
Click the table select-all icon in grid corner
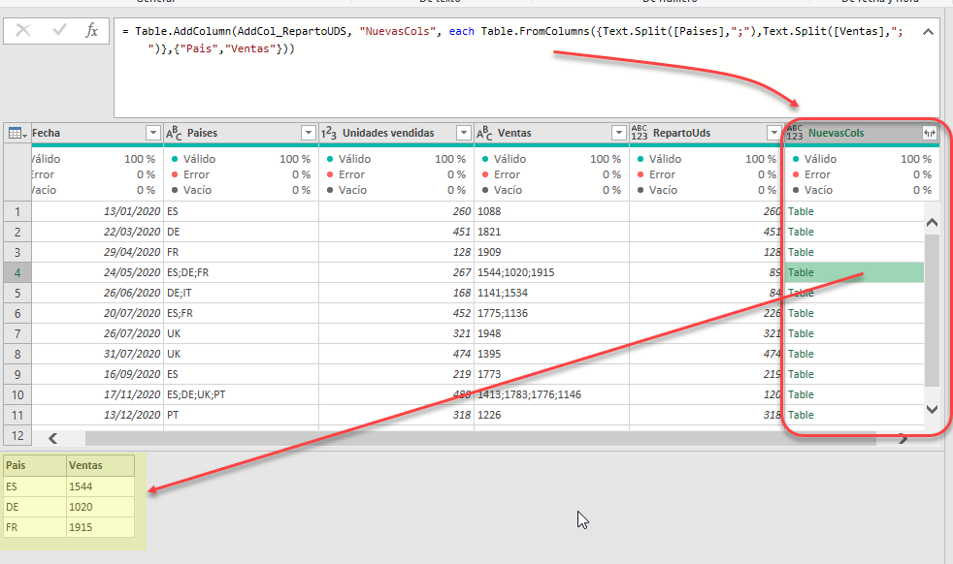[16, 132]
